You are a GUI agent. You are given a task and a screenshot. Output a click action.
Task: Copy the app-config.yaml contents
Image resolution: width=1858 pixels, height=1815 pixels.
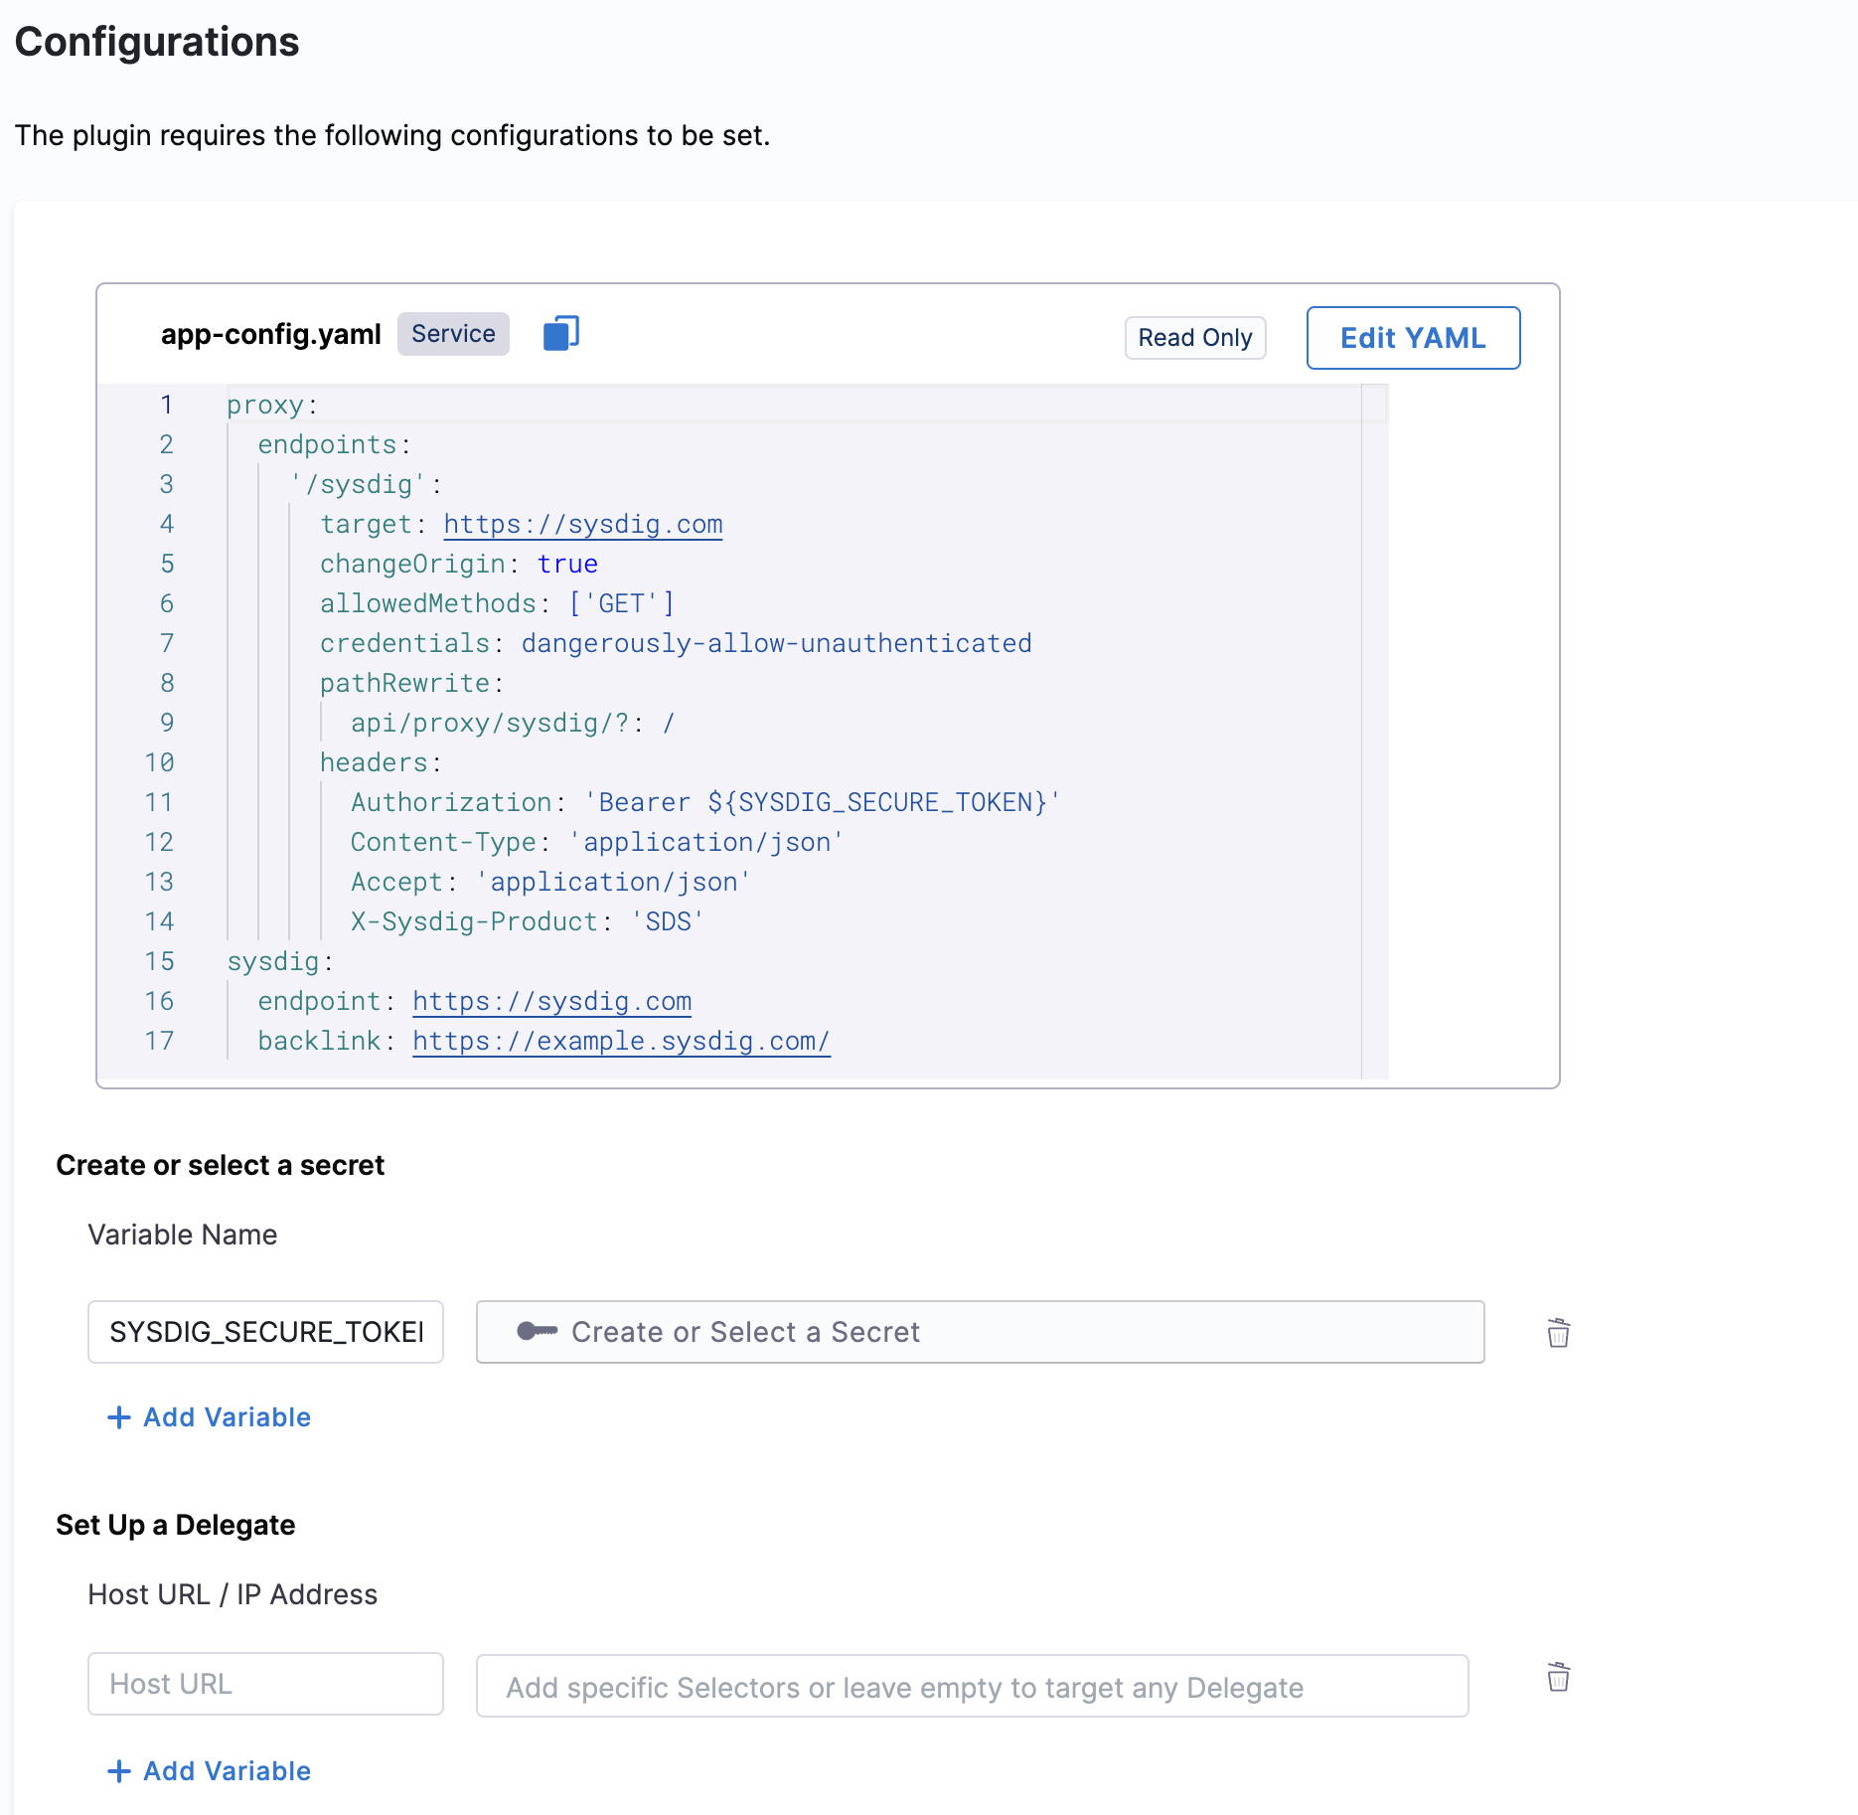pyautogui.click(x=560, y=334)
